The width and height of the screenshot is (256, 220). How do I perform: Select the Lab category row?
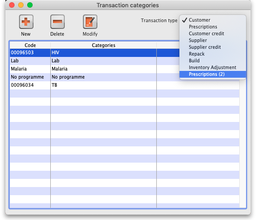pyautogui.click(x=95, y=61)
